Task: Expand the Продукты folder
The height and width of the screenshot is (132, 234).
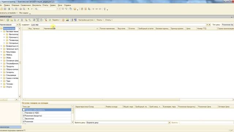Action: coord(1,66)
